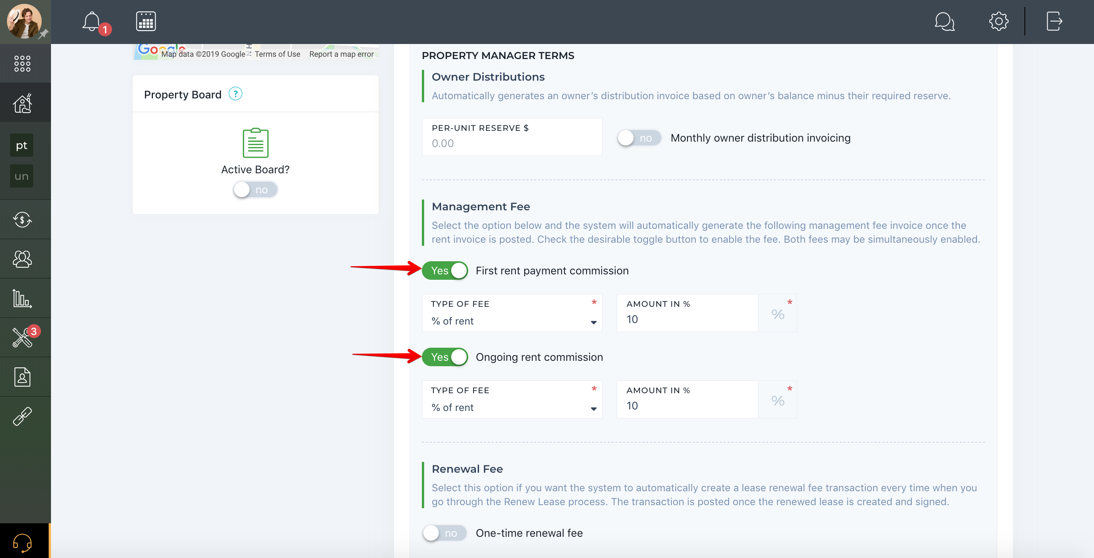Open the chat messages icon
The height and width of the screenshot is (558, 1094).
tap(945, 22)
